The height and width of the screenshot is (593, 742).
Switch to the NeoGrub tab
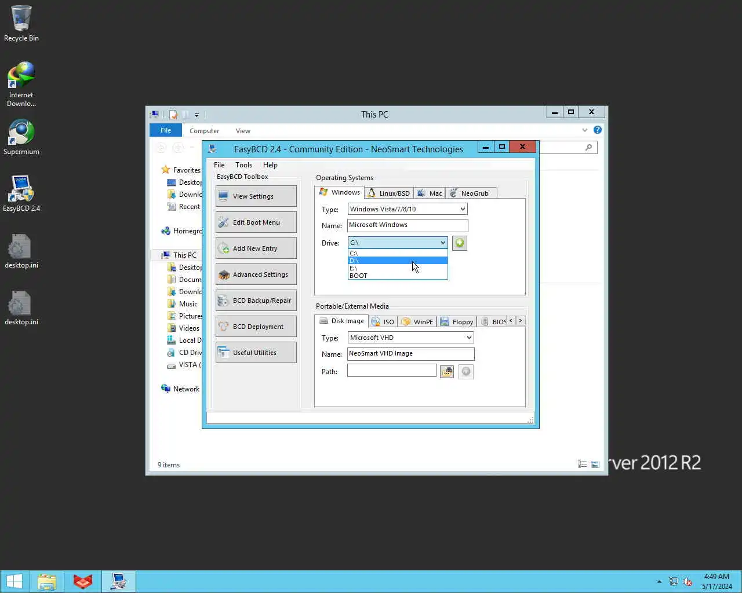[470, 193]
